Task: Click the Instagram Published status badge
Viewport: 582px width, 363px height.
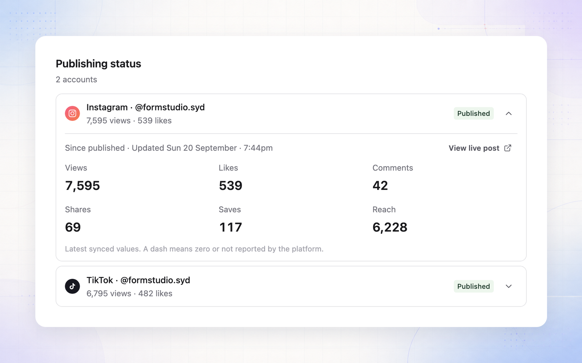Action: coord(474,114)
